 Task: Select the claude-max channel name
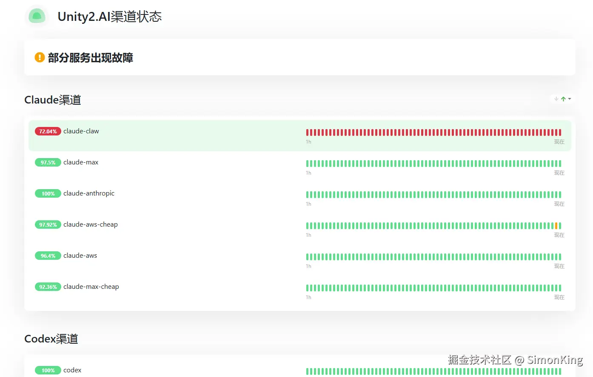[x=81, y=162]
